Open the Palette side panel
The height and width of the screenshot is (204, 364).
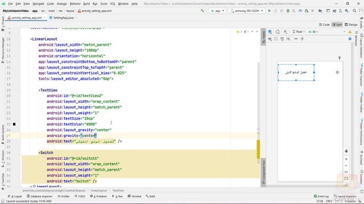click(263, 37)
